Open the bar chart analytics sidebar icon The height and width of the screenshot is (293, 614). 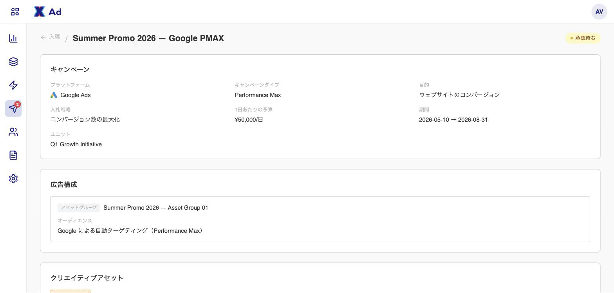[13, 38]
